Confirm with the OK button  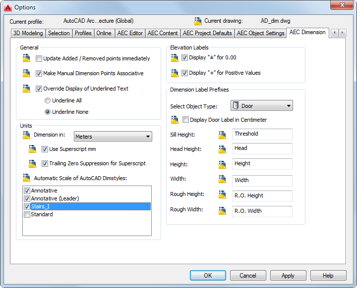click(x=208, y=276)
